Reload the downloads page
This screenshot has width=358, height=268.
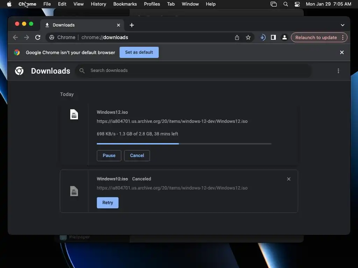tap(38, 37)
